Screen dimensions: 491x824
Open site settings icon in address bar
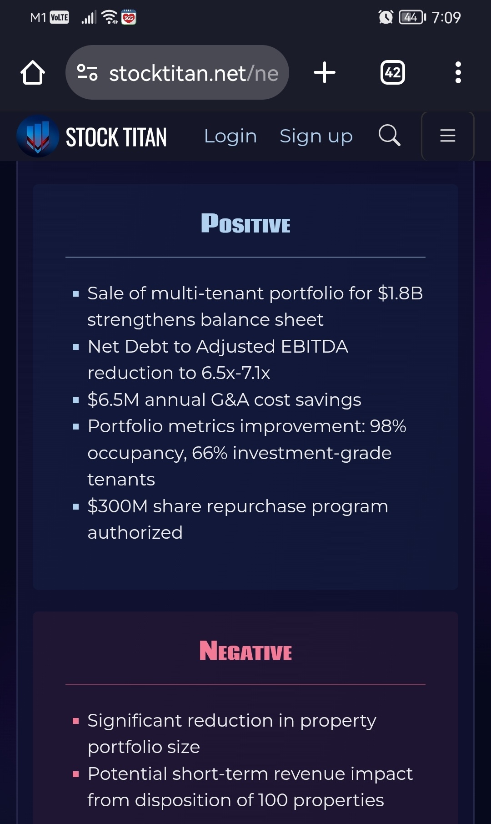click(87, 72)
